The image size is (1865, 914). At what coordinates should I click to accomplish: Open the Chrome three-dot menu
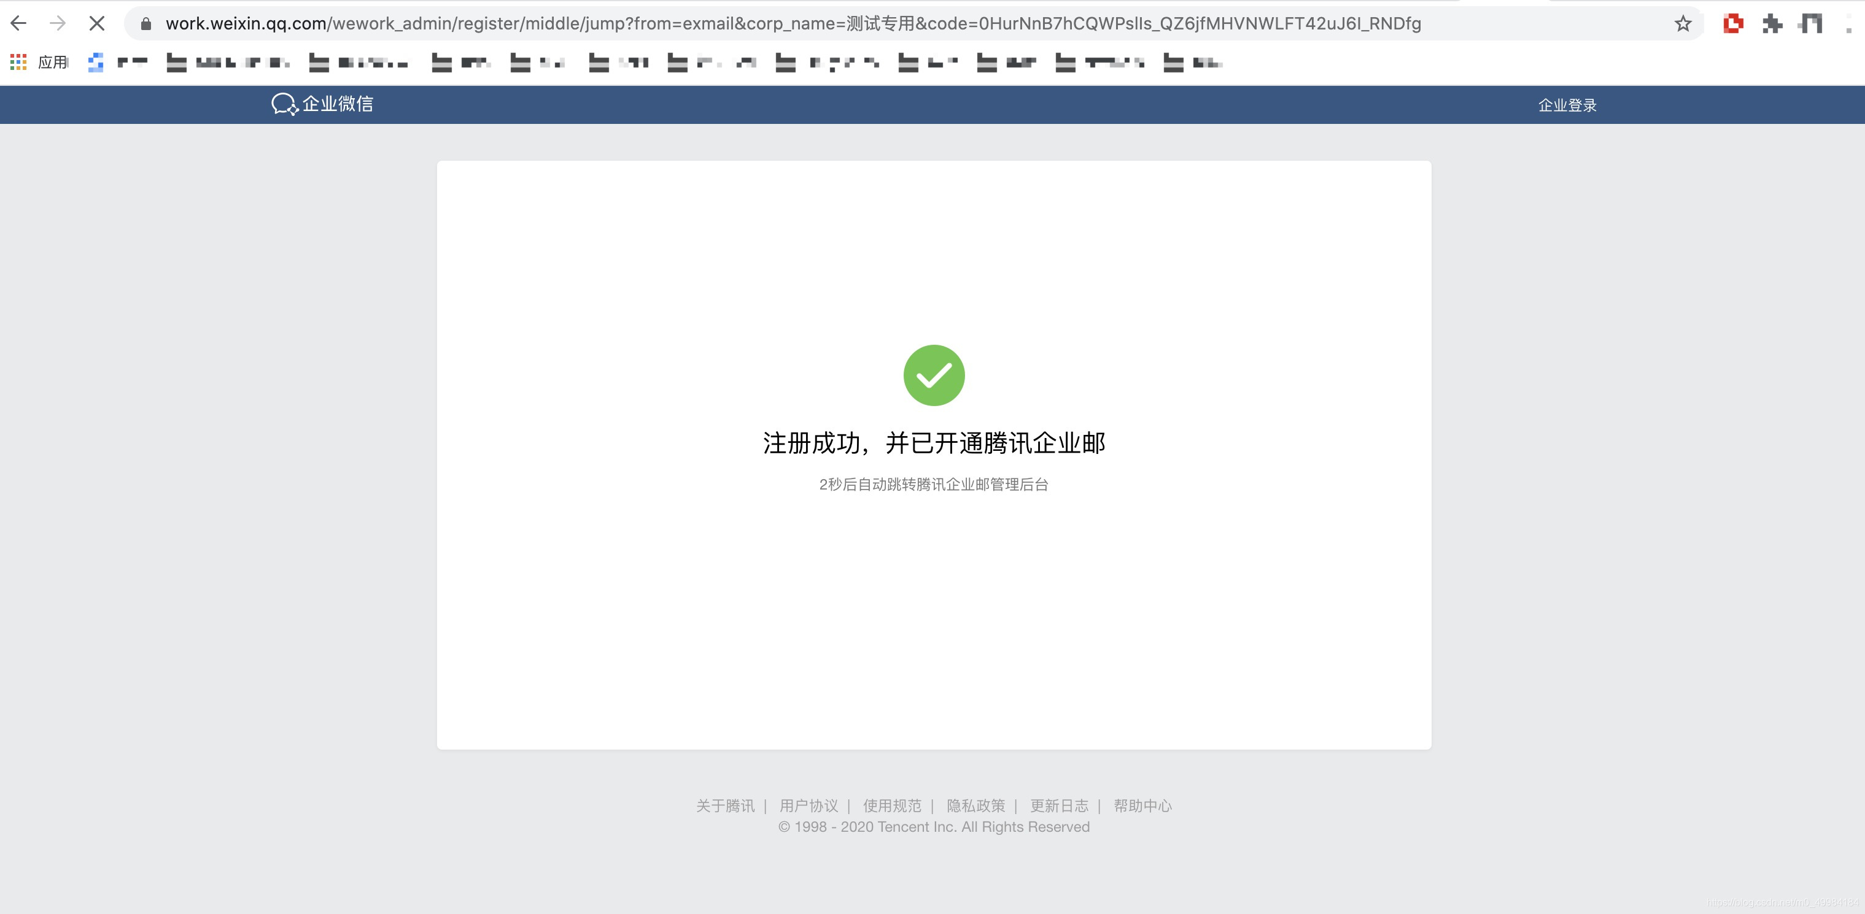1848,24
